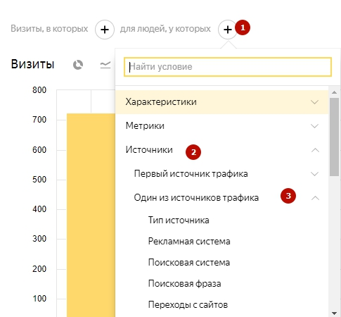Viewport: 341px width, 317px height.
Task: Switch chart to line graph icon
Action: coord(105,65)
